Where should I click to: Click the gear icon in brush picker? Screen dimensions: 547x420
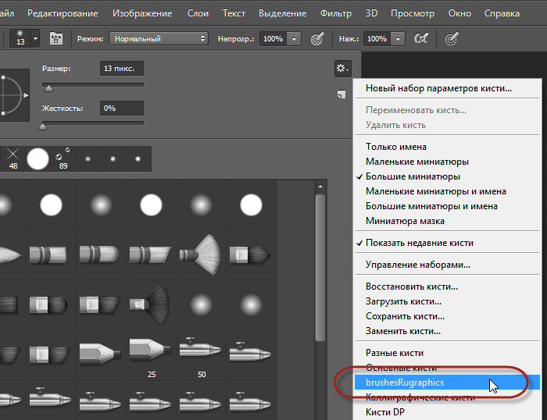341,69
